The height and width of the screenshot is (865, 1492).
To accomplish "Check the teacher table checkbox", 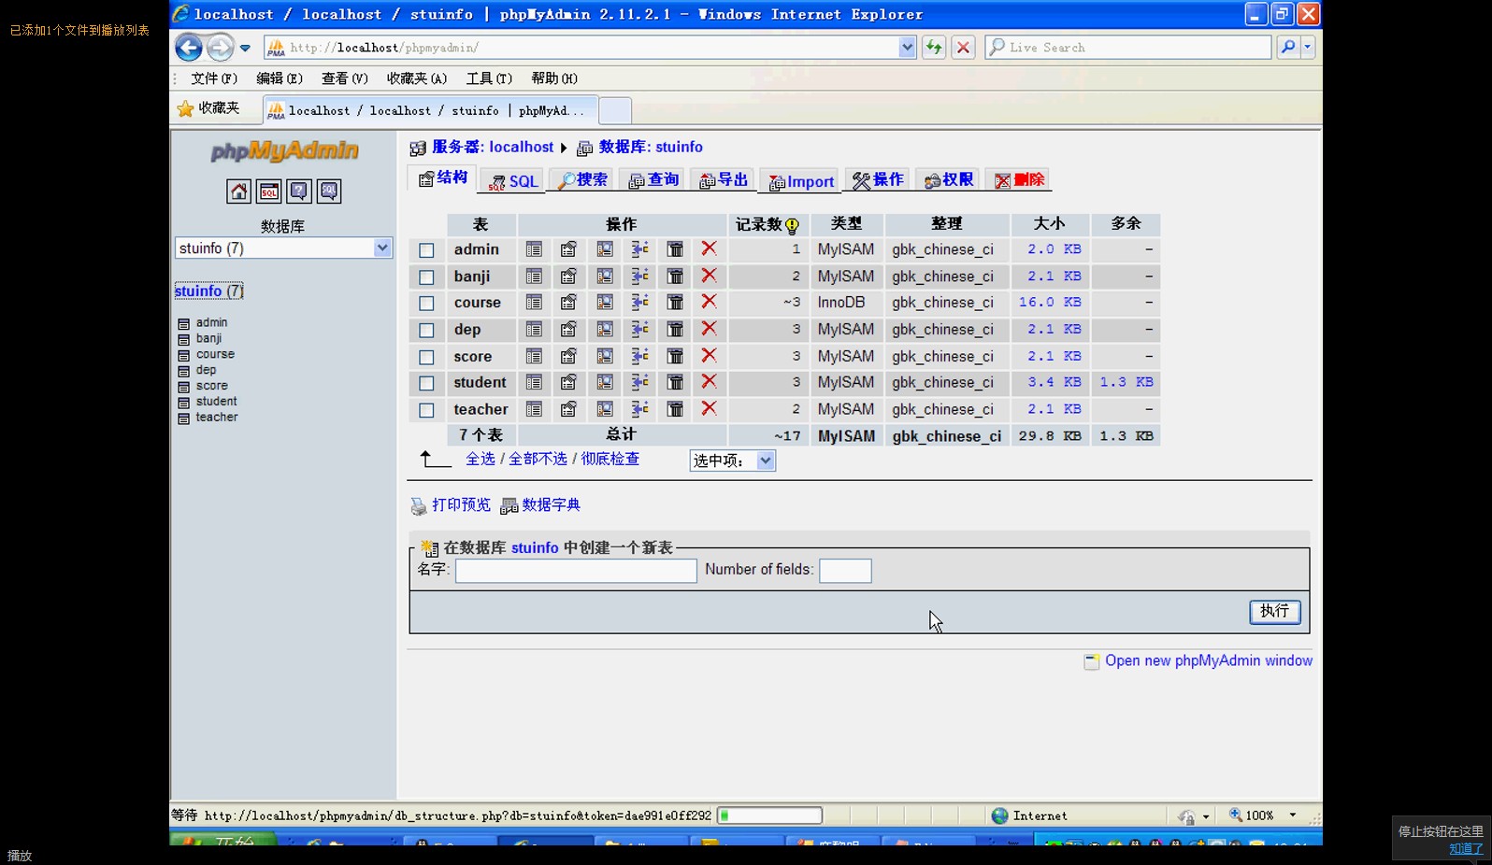I will [x=426, y=410].
